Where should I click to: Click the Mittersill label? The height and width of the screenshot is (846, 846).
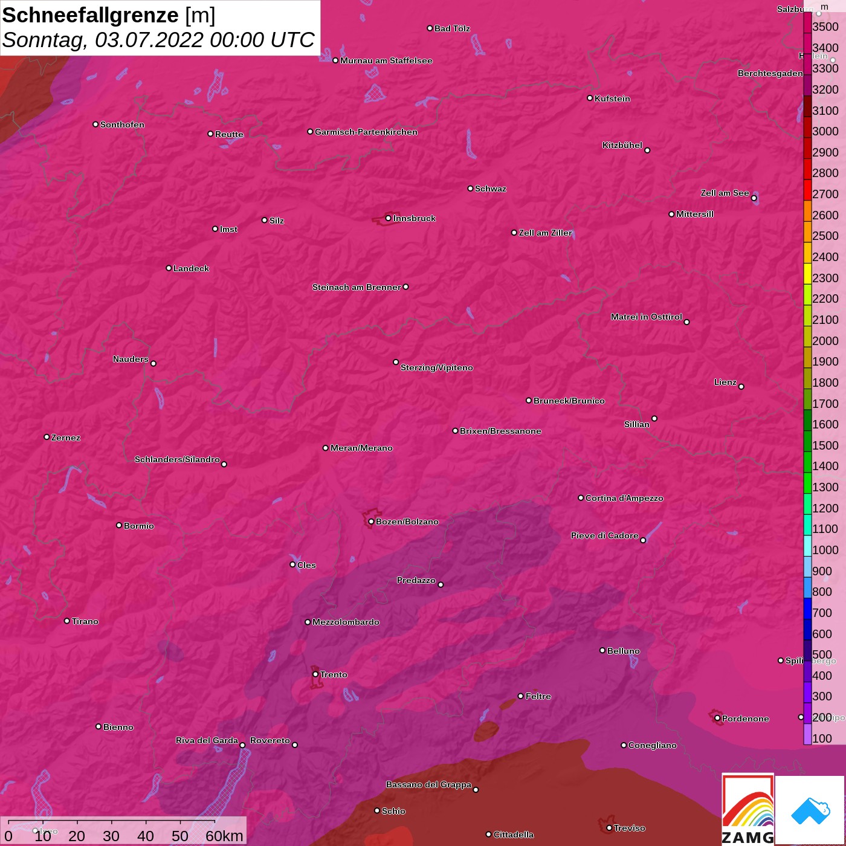point(695,214)
